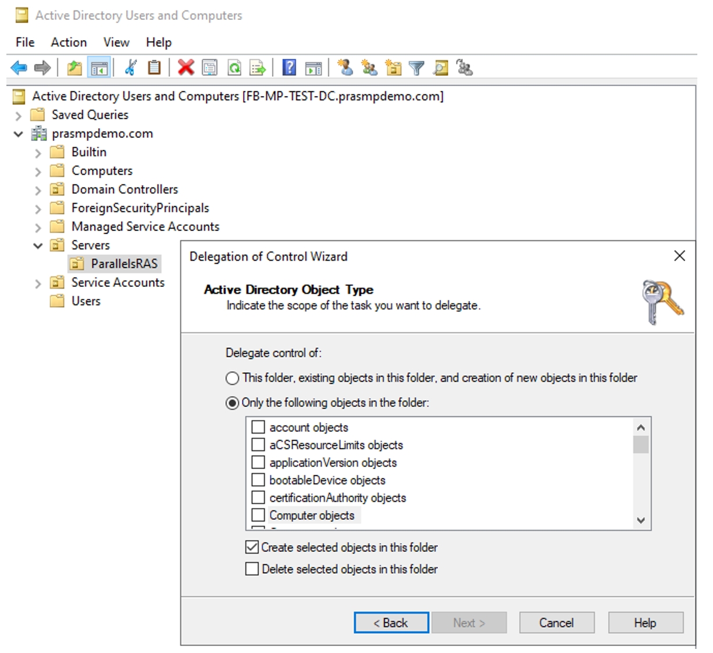Cancel the Delegation of Control Wizard
This screenshot has height=653, width=713.
point(556,623)
